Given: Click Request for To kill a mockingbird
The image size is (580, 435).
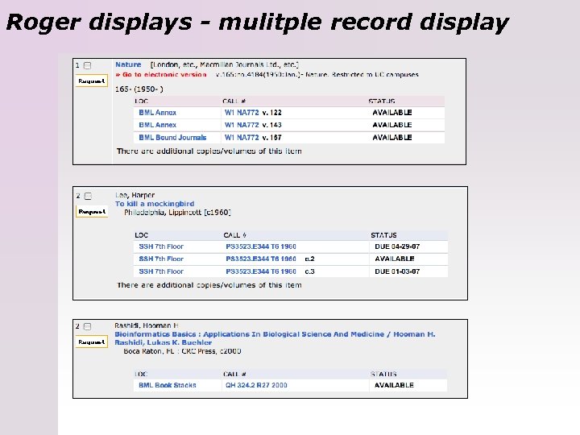Looking at the screenshot, I should [92, 212].
